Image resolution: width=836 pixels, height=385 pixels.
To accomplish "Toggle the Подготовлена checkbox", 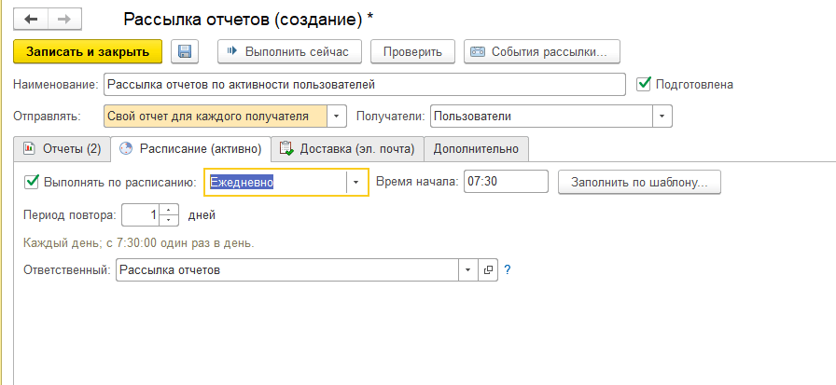I will (x=644, y=84).
